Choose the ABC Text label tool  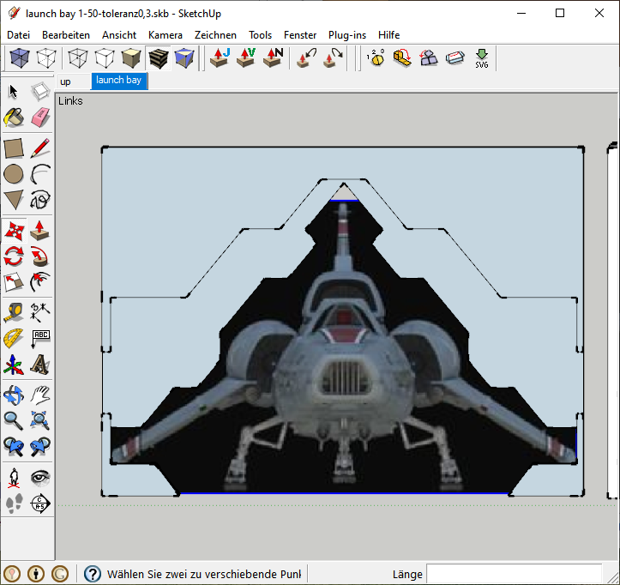click(x=40, y=339)
